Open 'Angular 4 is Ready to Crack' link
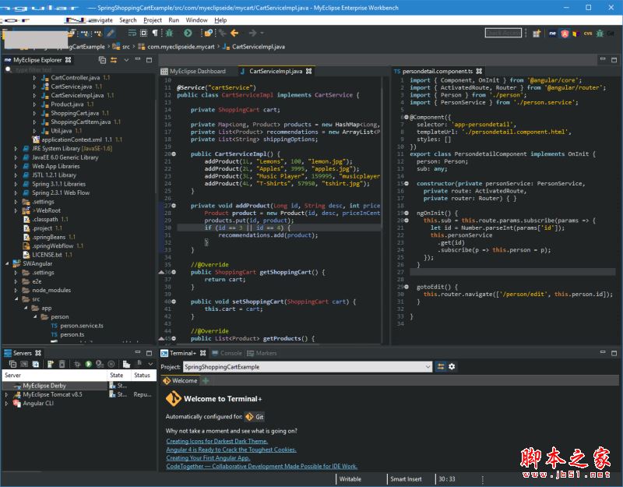 231,450
